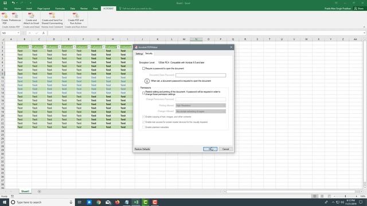Image resolution: width=367 pixels, height=206 pixels.
Task: Open Task View on the taskbar
Action: tap(79, 202)
